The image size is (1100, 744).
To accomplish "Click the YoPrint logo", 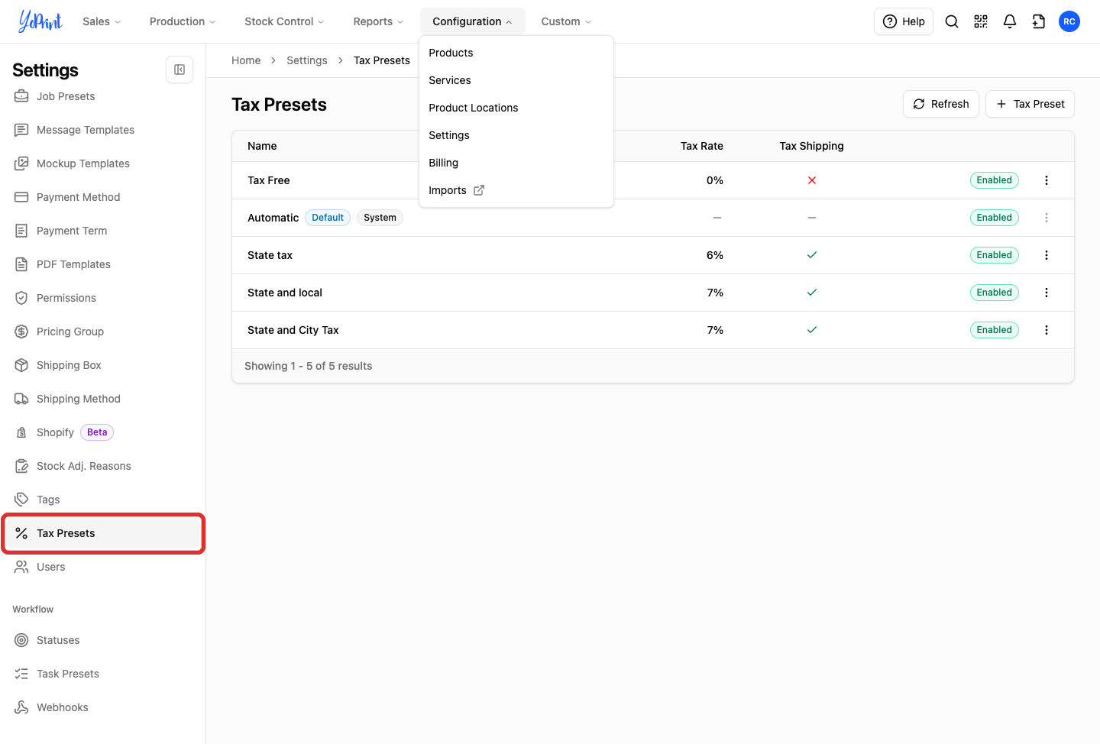I will pyautogui.click(x=40, y=21).
